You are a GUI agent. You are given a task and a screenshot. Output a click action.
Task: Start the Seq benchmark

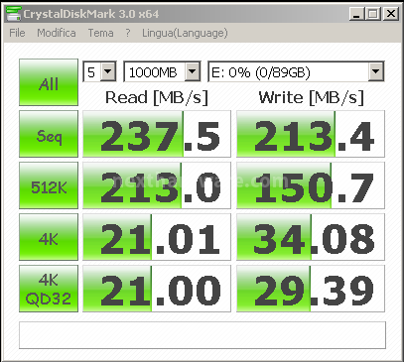pyautogui.click(x=49, y=134)
